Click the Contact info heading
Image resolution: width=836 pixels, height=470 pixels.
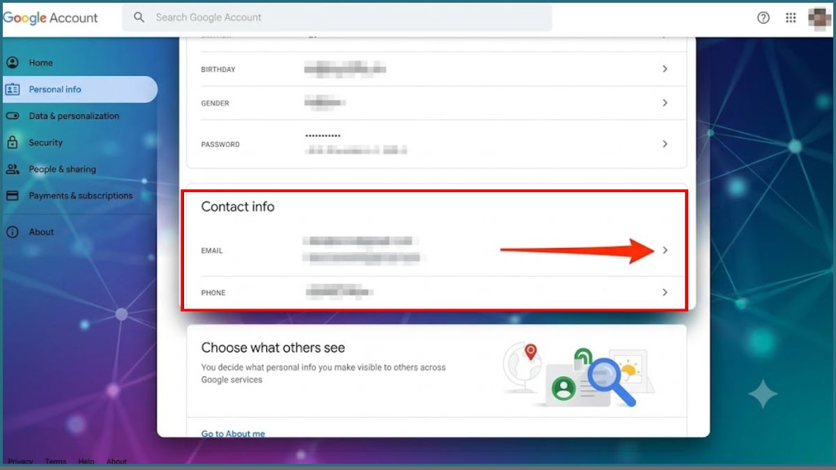238,207
